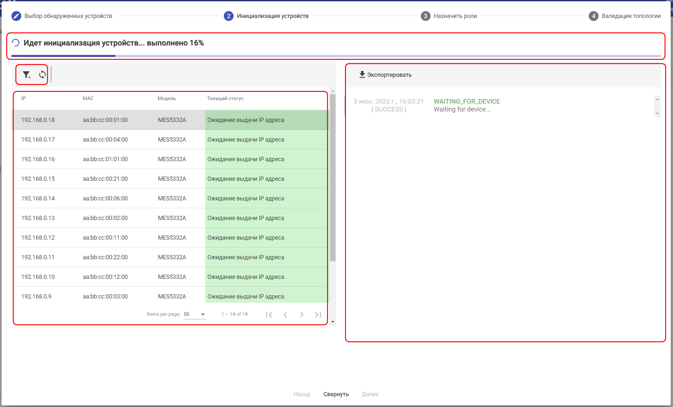Click the Назад button

click(302, 394)
